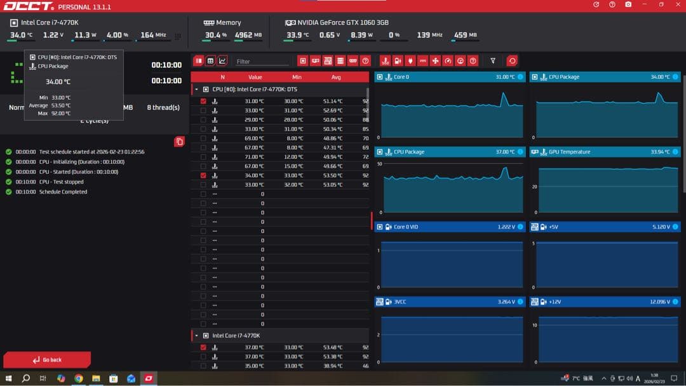Check the 69.00 °C sensor row checkbox
The height and width of the screenshot is (386, 686).
coord(203,138)
